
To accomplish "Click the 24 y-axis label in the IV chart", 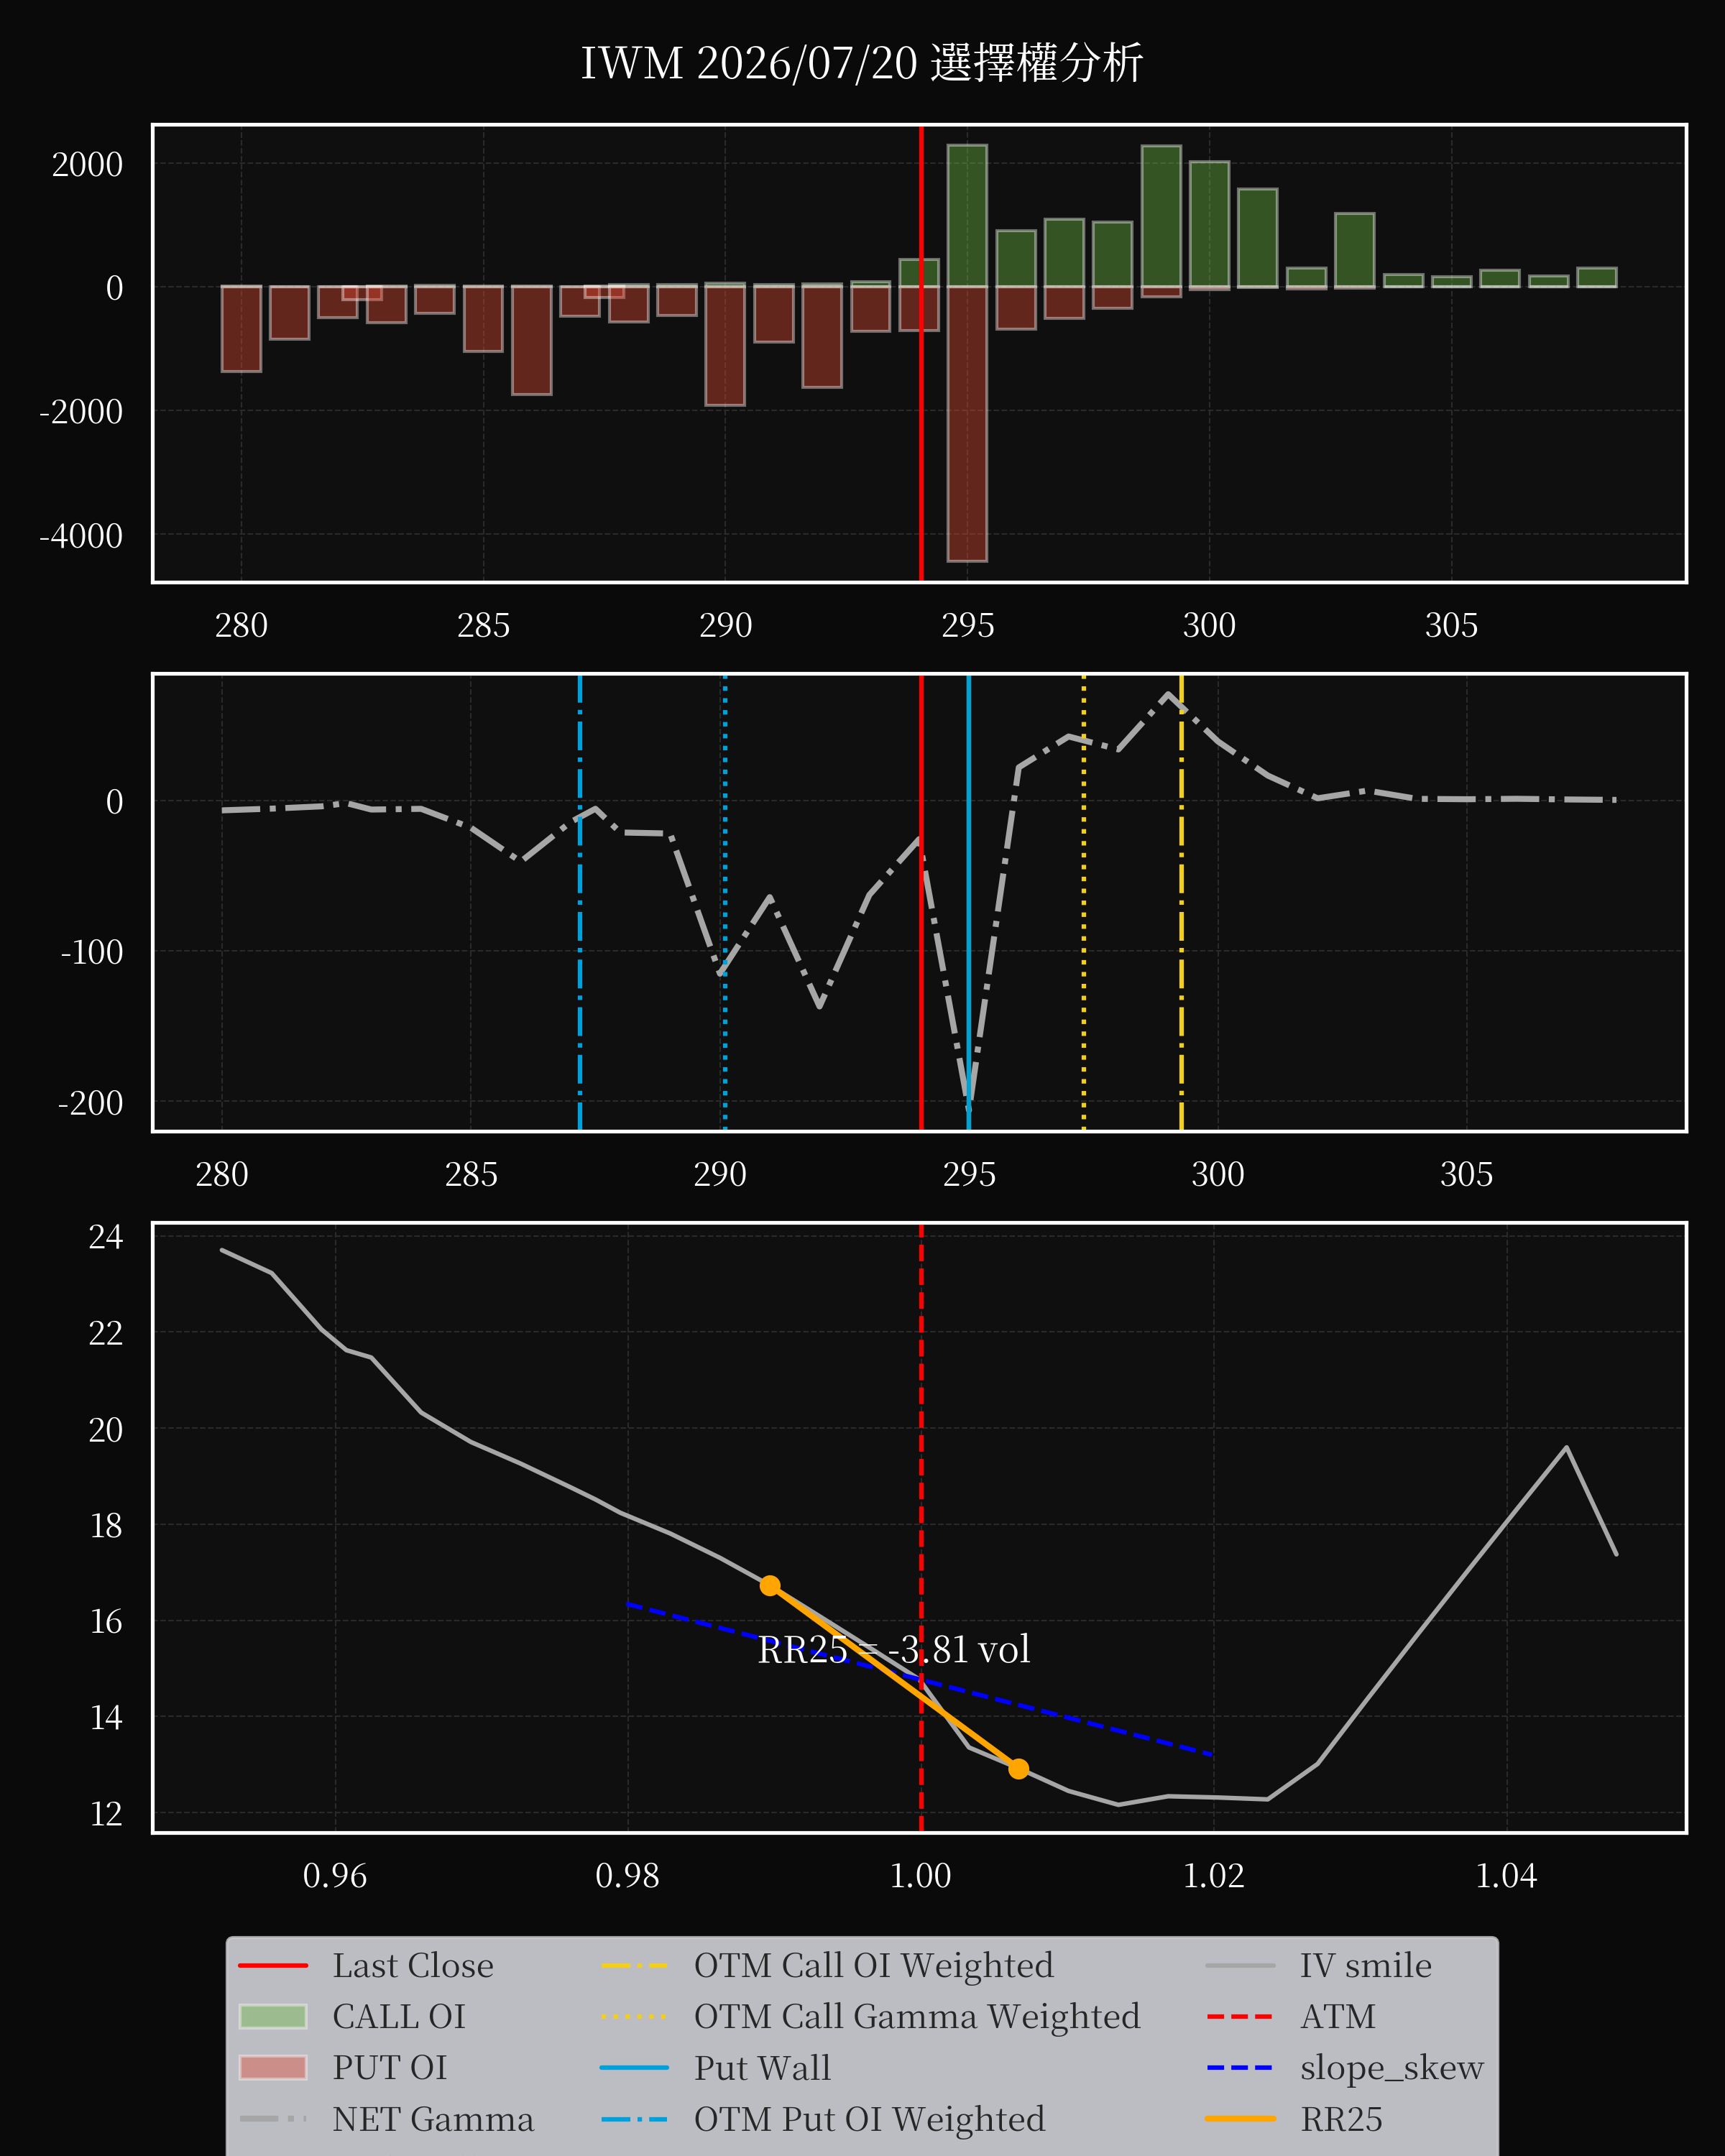I will coord(106,1237).
